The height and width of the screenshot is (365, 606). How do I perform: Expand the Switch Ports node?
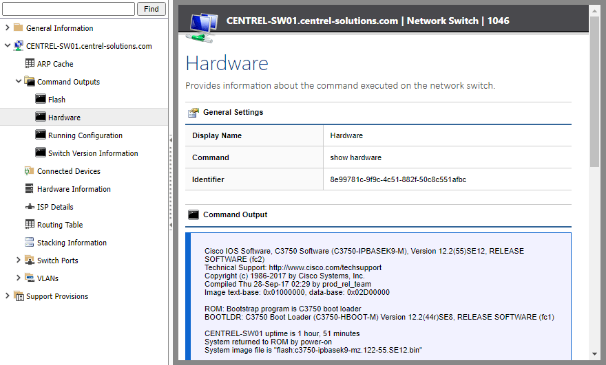pyautogui.click(x=19, y=261)
